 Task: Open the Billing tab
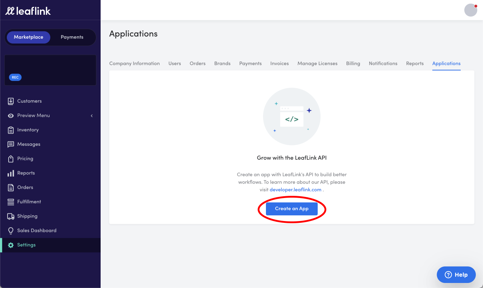[x=353, y=63]
